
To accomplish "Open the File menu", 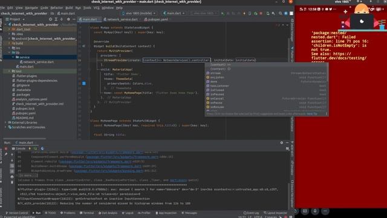I will pyautogui.click(x=2, y=8).
